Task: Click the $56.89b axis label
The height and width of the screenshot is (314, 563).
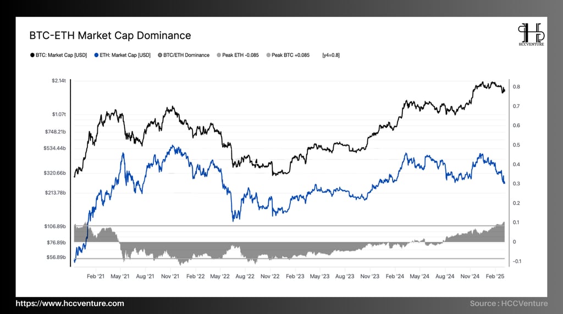Action: [x=57, y=257]
